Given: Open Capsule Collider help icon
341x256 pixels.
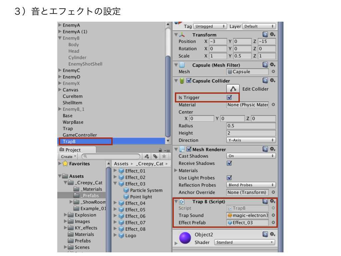Looking at the screenshot, I should pos(265,81).
